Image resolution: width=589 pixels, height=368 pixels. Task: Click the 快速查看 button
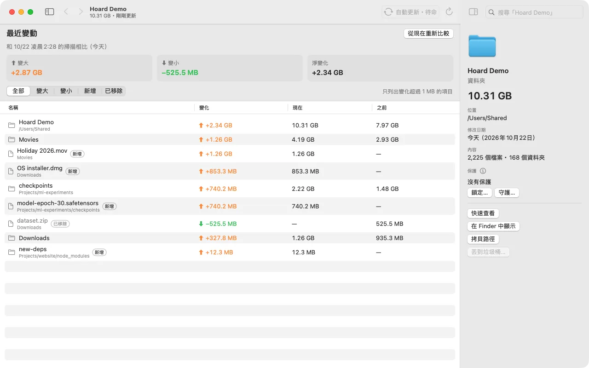483,213
